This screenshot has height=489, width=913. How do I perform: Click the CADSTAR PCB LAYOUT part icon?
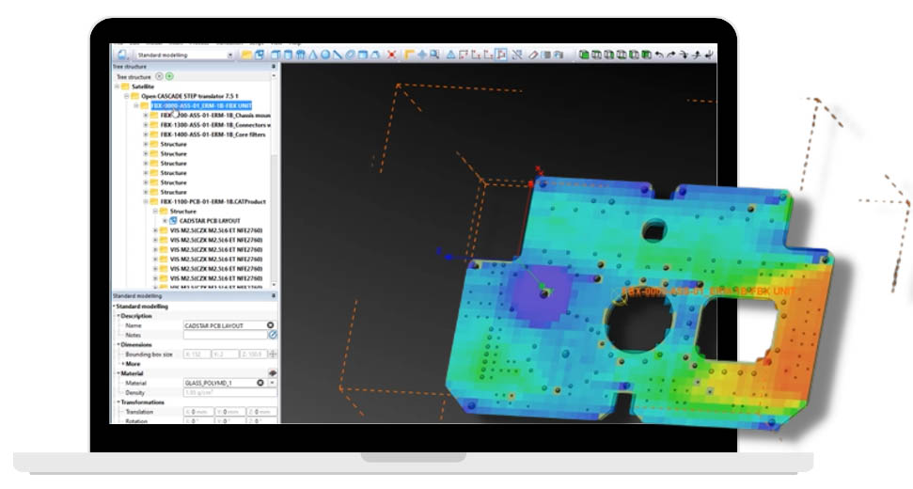tap(174, 221)
